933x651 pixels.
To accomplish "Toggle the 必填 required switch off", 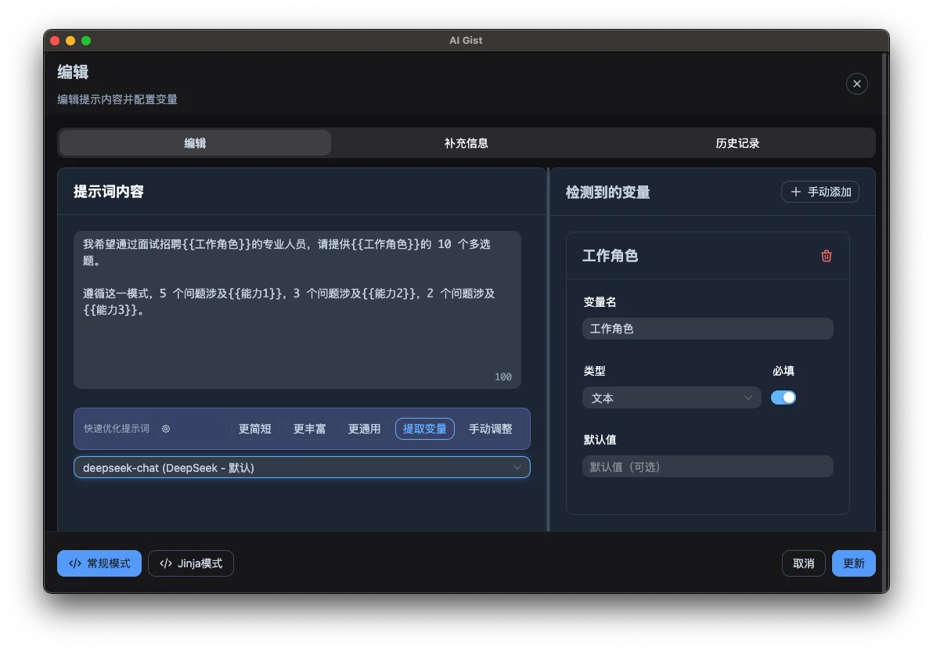I will coord(784,397).
